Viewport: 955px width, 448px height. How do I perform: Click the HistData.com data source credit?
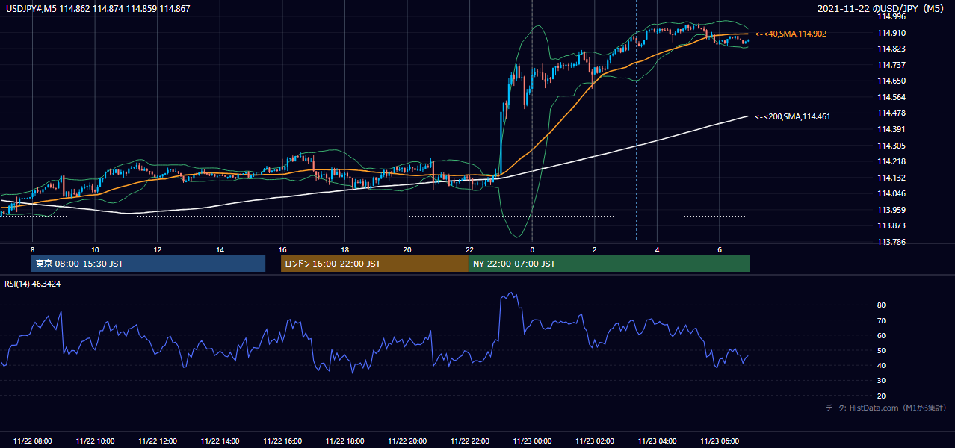[x=886, y=408]
